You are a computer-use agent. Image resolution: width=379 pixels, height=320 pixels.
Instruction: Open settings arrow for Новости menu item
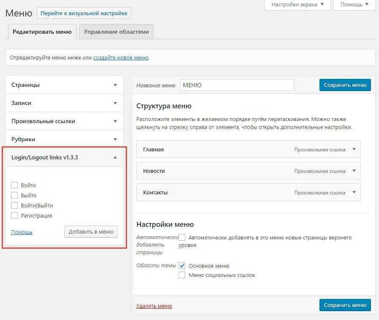pyautogui.click(x=354, y=171)
